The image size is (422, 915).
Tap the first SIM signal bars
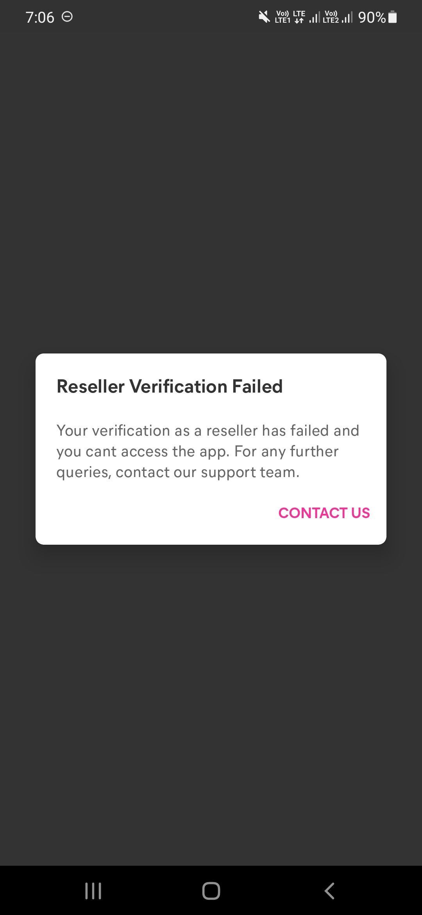click(314, 17)
